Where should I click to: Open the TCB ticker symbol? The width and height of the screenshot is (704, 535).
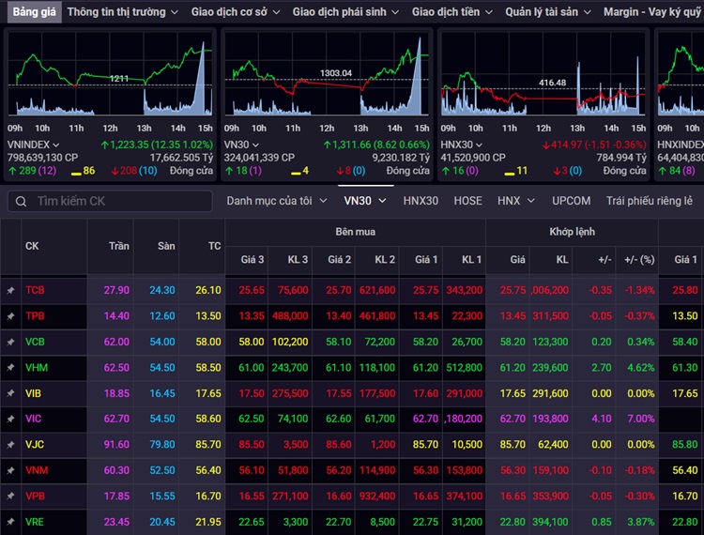pos(35,290)
